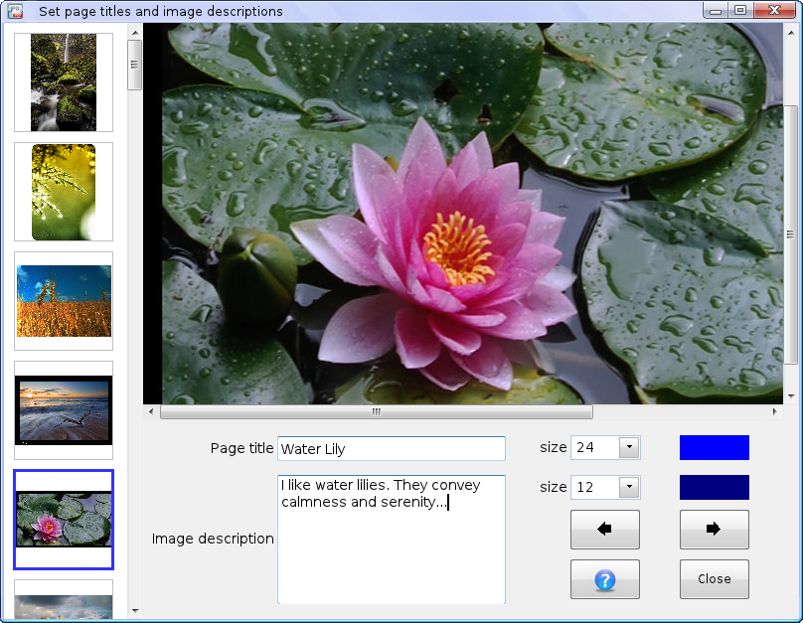
Task: Click inside the Image description text area
Action: point(392,540)
